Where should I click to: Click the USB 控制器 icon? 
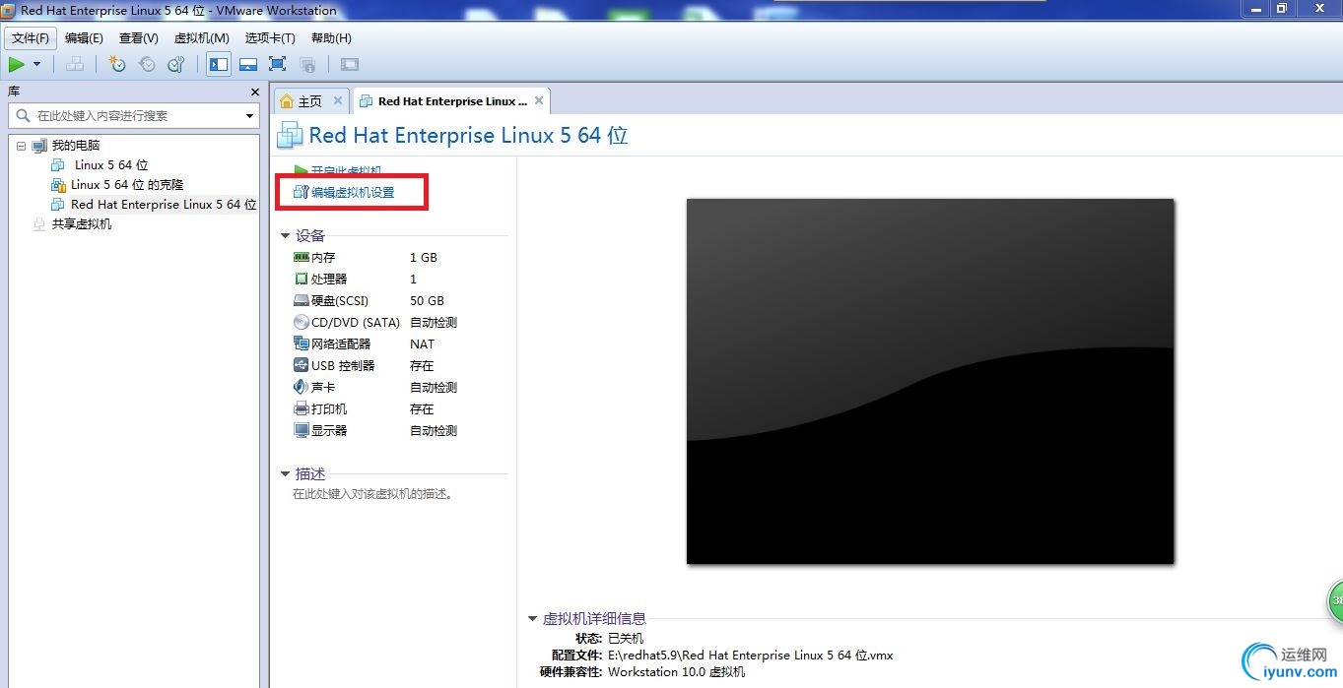(x=302, y=366)
